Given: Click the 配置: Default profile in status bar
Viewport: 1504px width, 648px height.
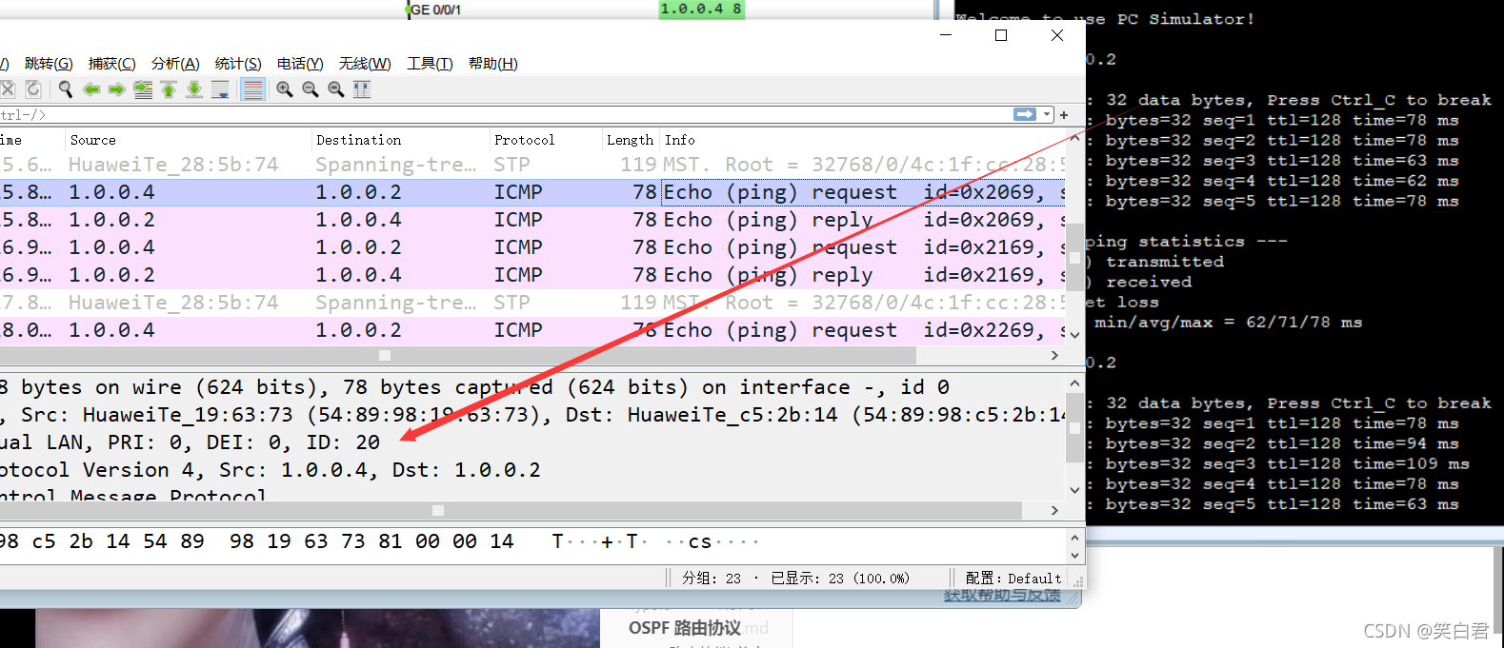Looking at the screenshot, I should [1013, 579].
